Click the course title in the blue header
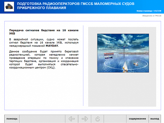Screen dimensions: 164x123 point(76,6)
